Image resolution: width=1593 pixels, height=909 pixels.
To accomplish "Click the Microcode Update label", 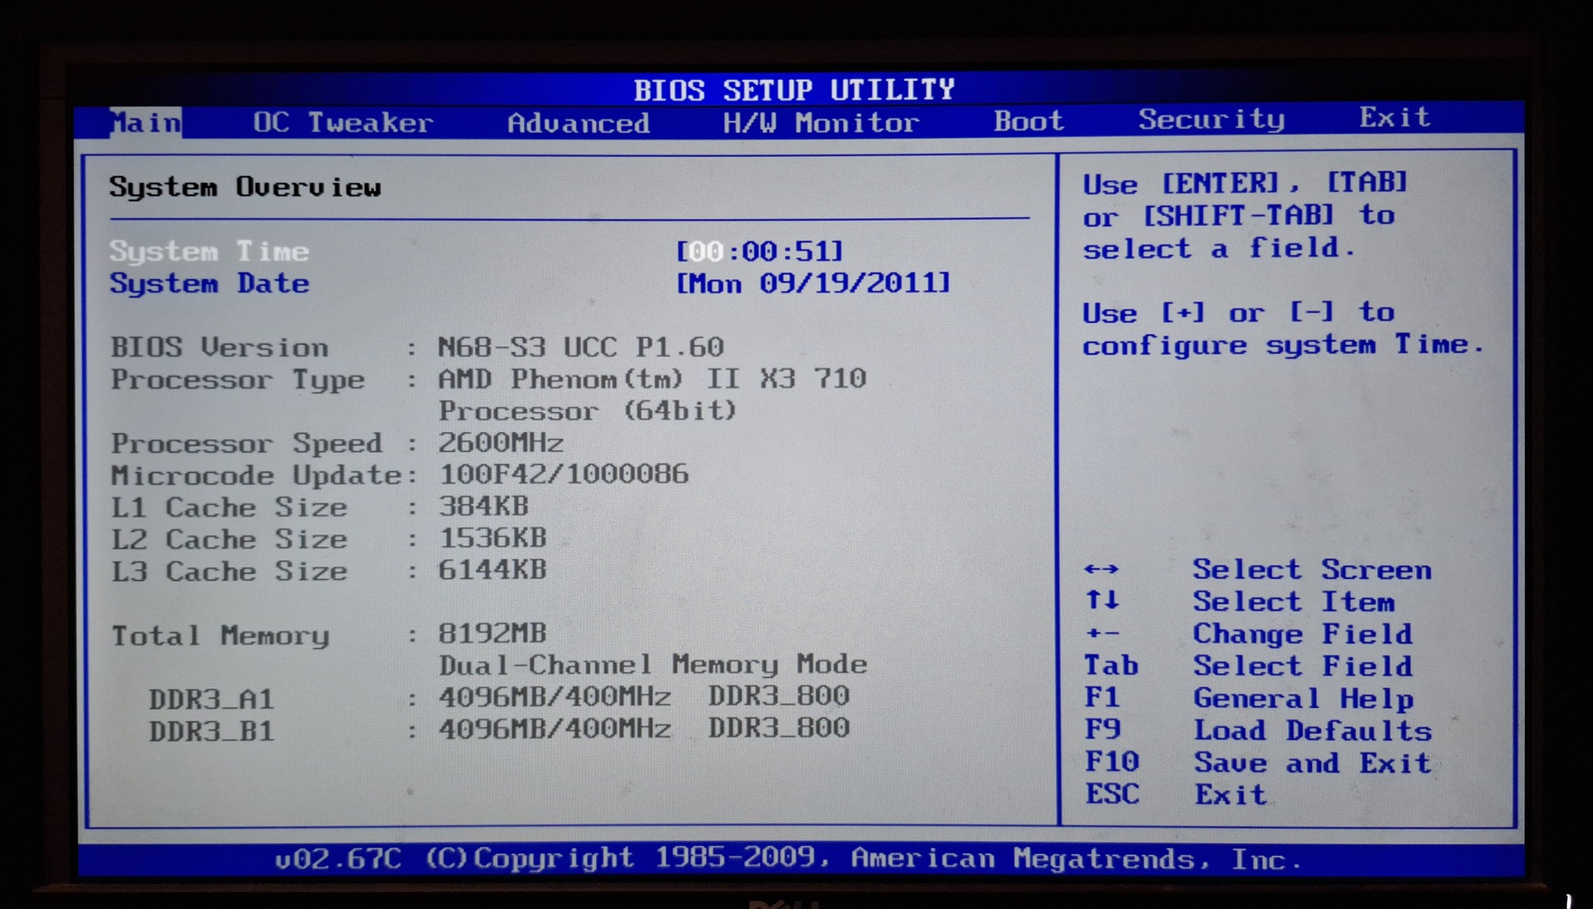I will coord(256,475).
